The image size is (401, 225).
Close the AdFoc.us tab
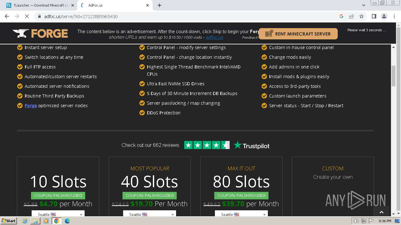(148, 5)
